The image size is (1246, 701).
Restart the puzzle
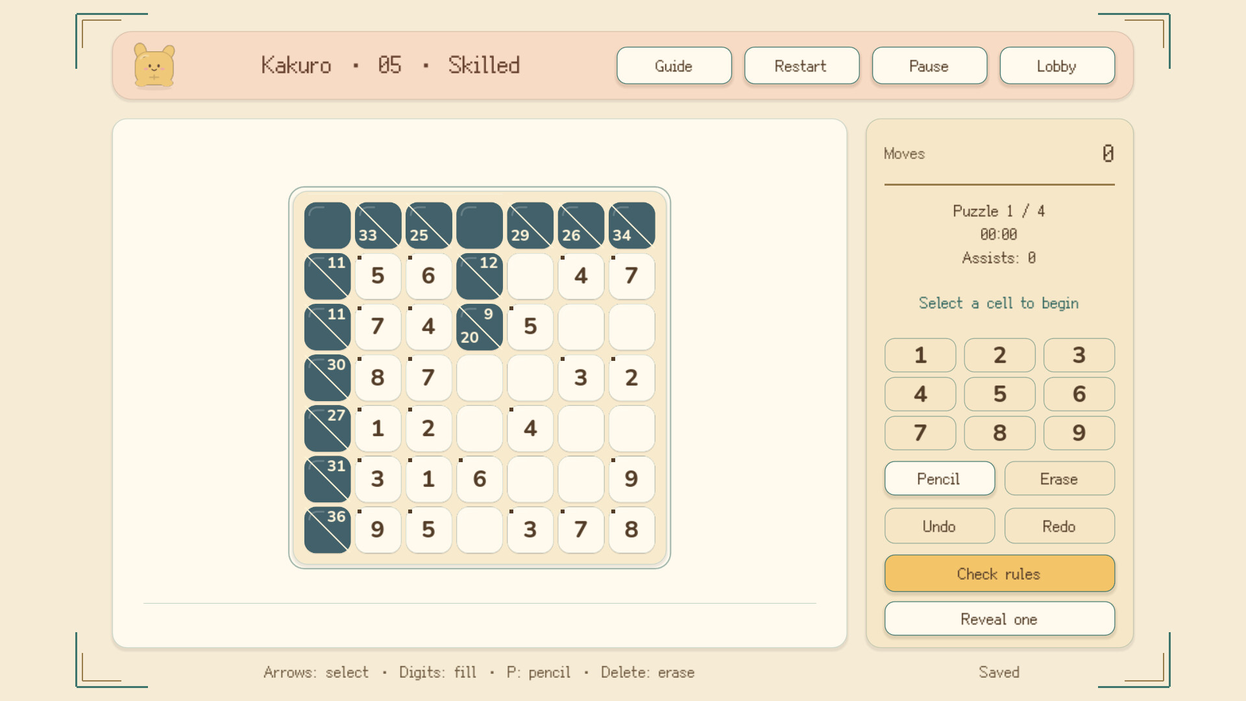[x=801, y=66]
